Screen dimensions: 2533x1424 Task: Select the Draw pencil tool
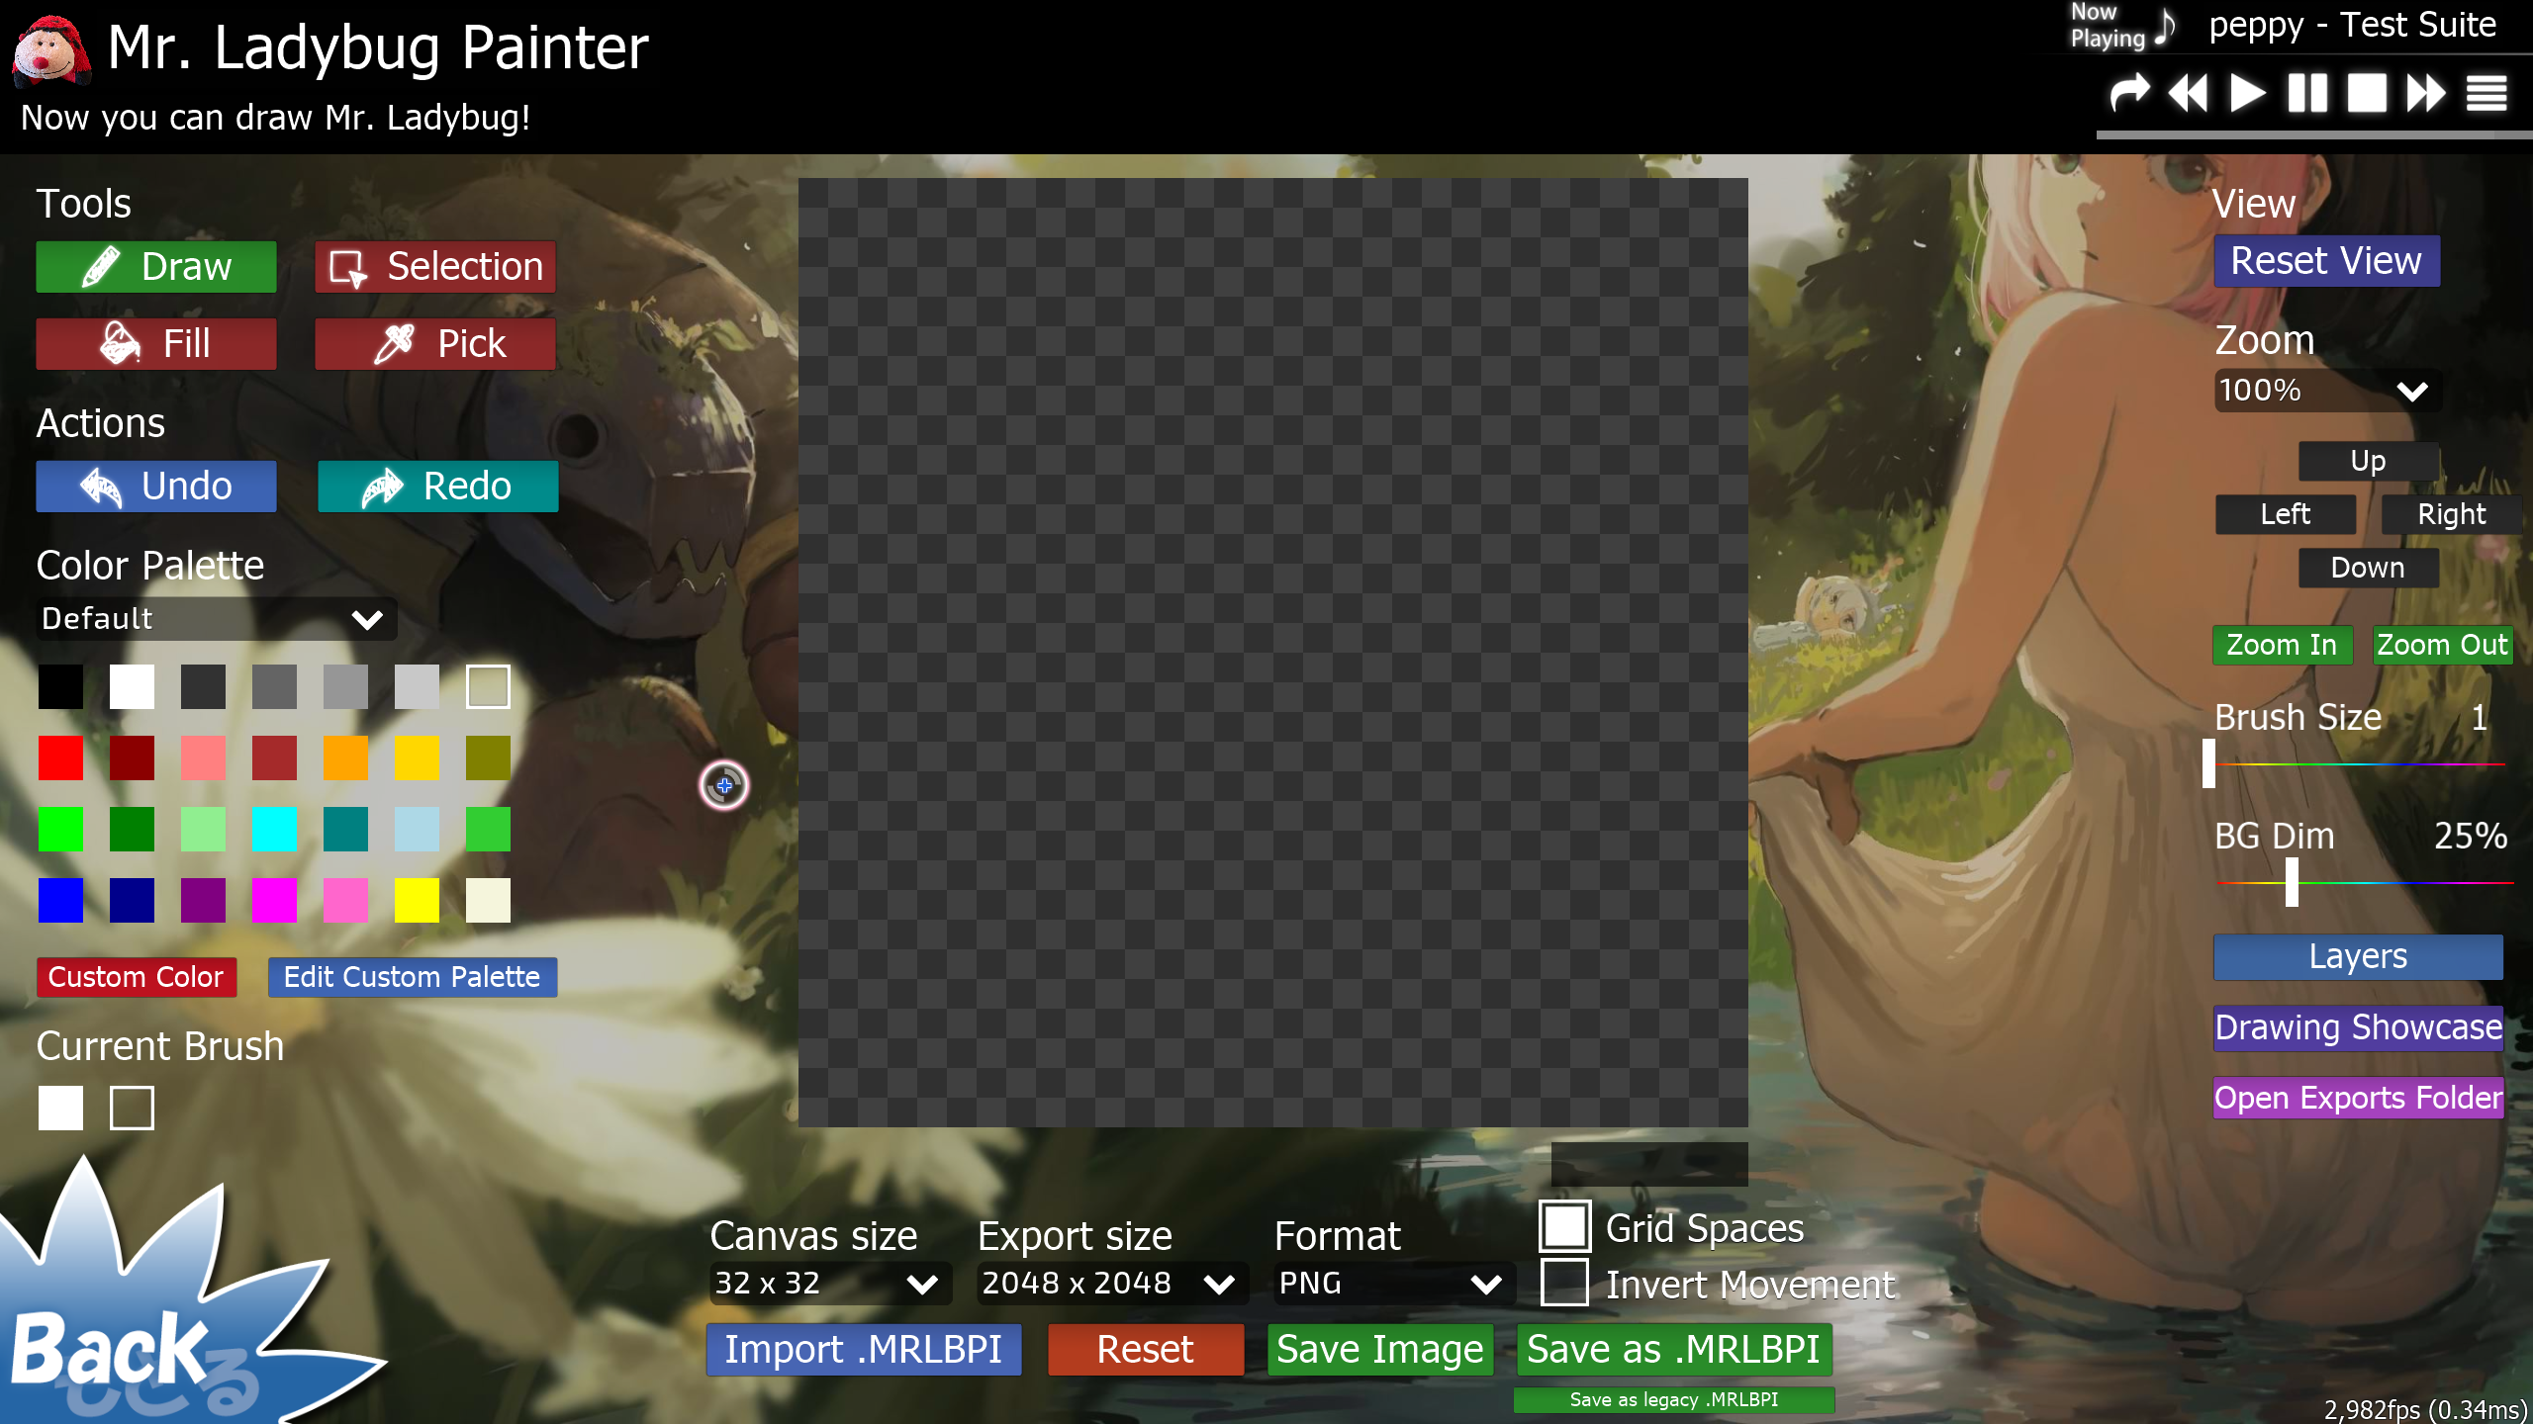point(156,267)
